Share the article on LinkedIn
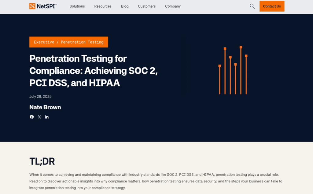Screen dimensions: 313x194 pyautogui.click(x=47, y=117)
